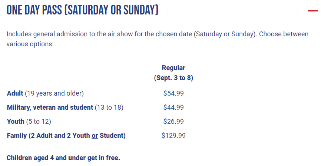
Task: Click the (19 years and older) text
Action: (54, 93)
